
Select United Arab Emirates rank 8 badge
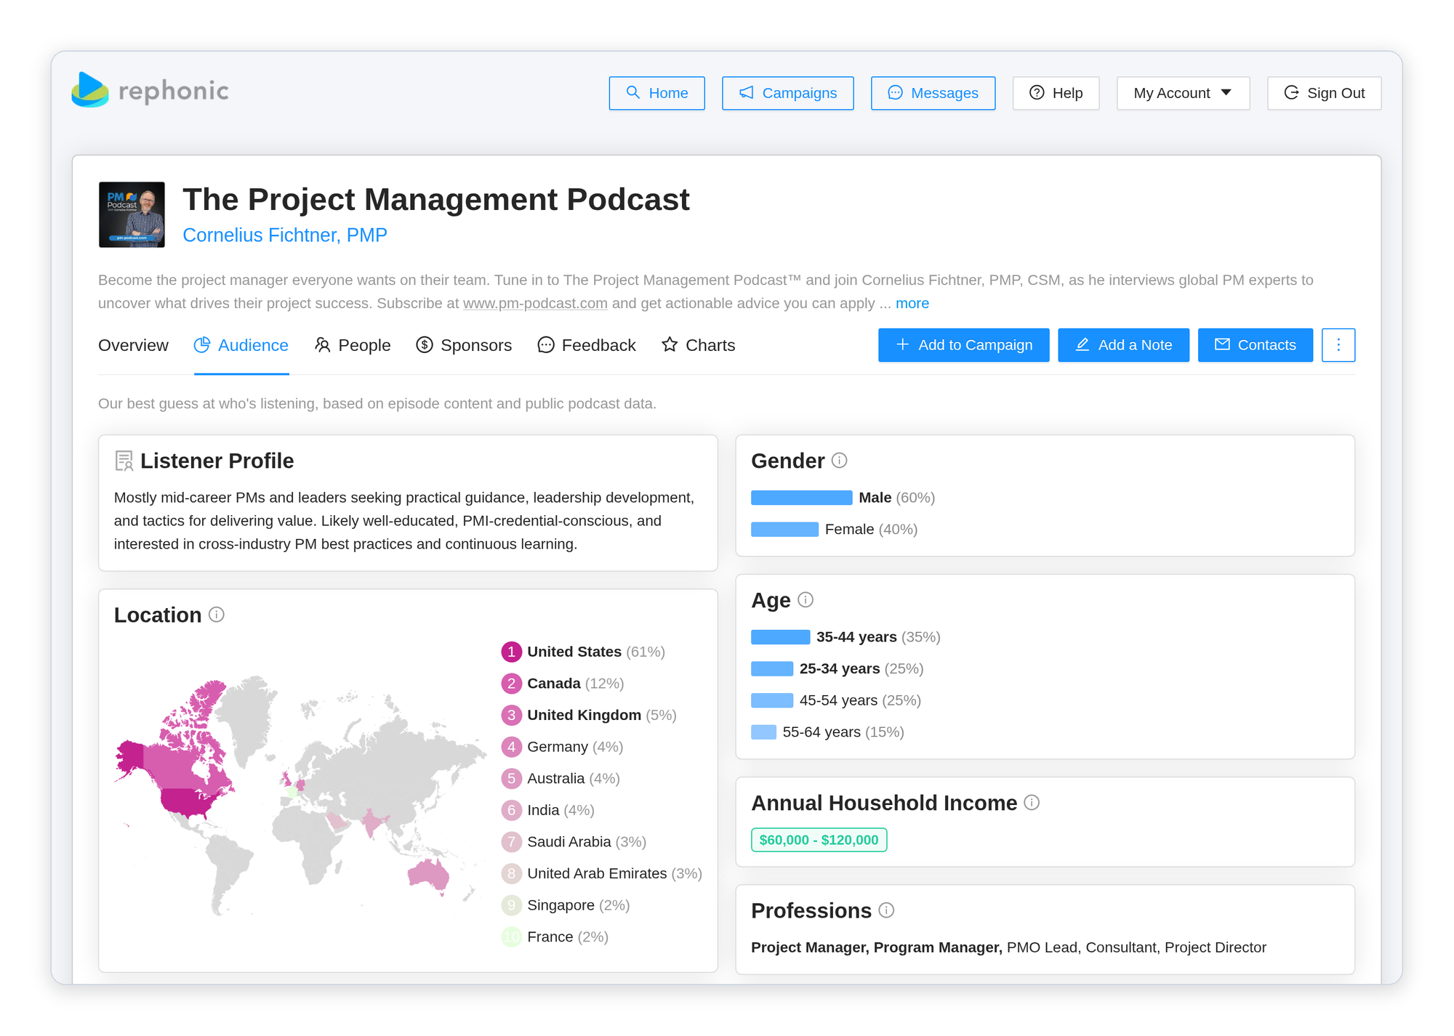point(511,873)
